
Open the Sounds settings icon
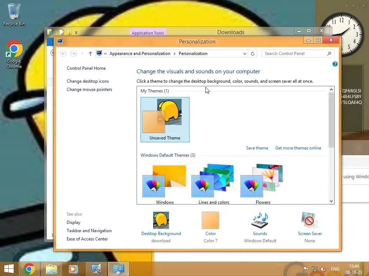pyautogui.click(x=260, y=220)
